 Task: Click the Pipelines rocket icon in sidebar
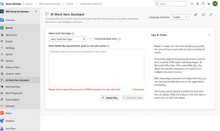point(2,121)
